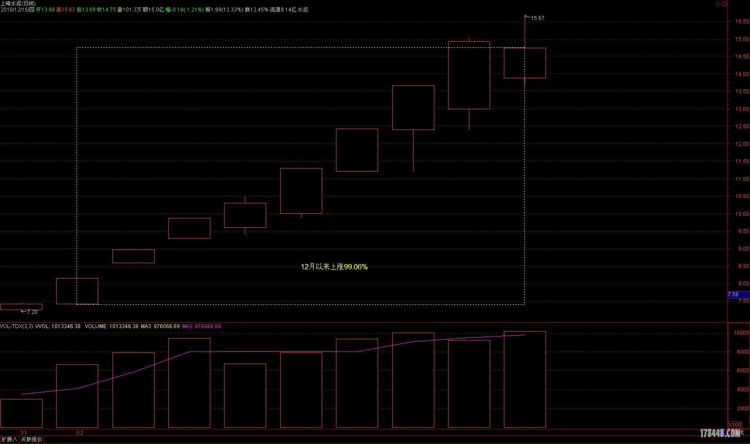The height and width of the screenshot is (444, 750).
Task: Click the magenta MA3: 976066.69 label
Action: (x=201, y=326)
